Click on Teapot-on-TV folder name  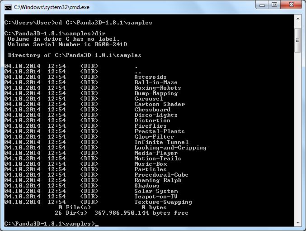coord(156,197)
